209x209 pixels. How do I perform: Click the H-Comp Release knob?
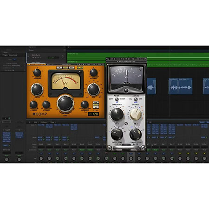pyautogui.click(x=85, y=104)
